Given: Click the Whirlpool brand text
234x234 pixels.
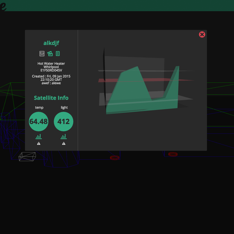Looking at the screenshot, I should (51, 67).
